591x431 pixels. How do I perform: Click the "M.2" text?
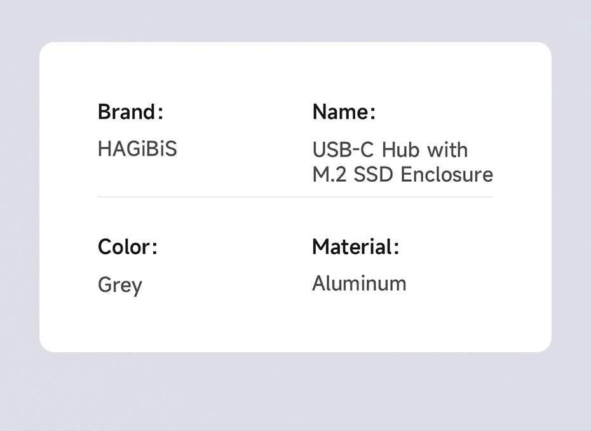tap(329, 174)
